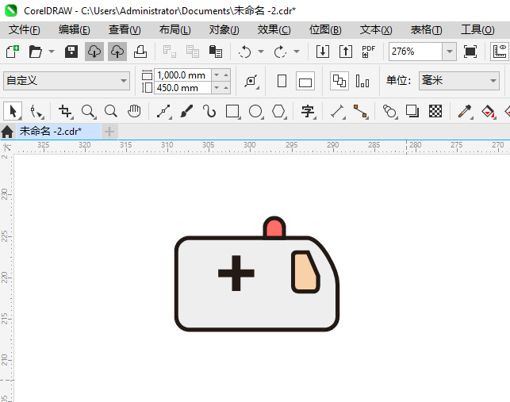This screenshot has height=402, width=510.
Task: Select the Interactive Fill bucket tool
Action: pos(489,111)
